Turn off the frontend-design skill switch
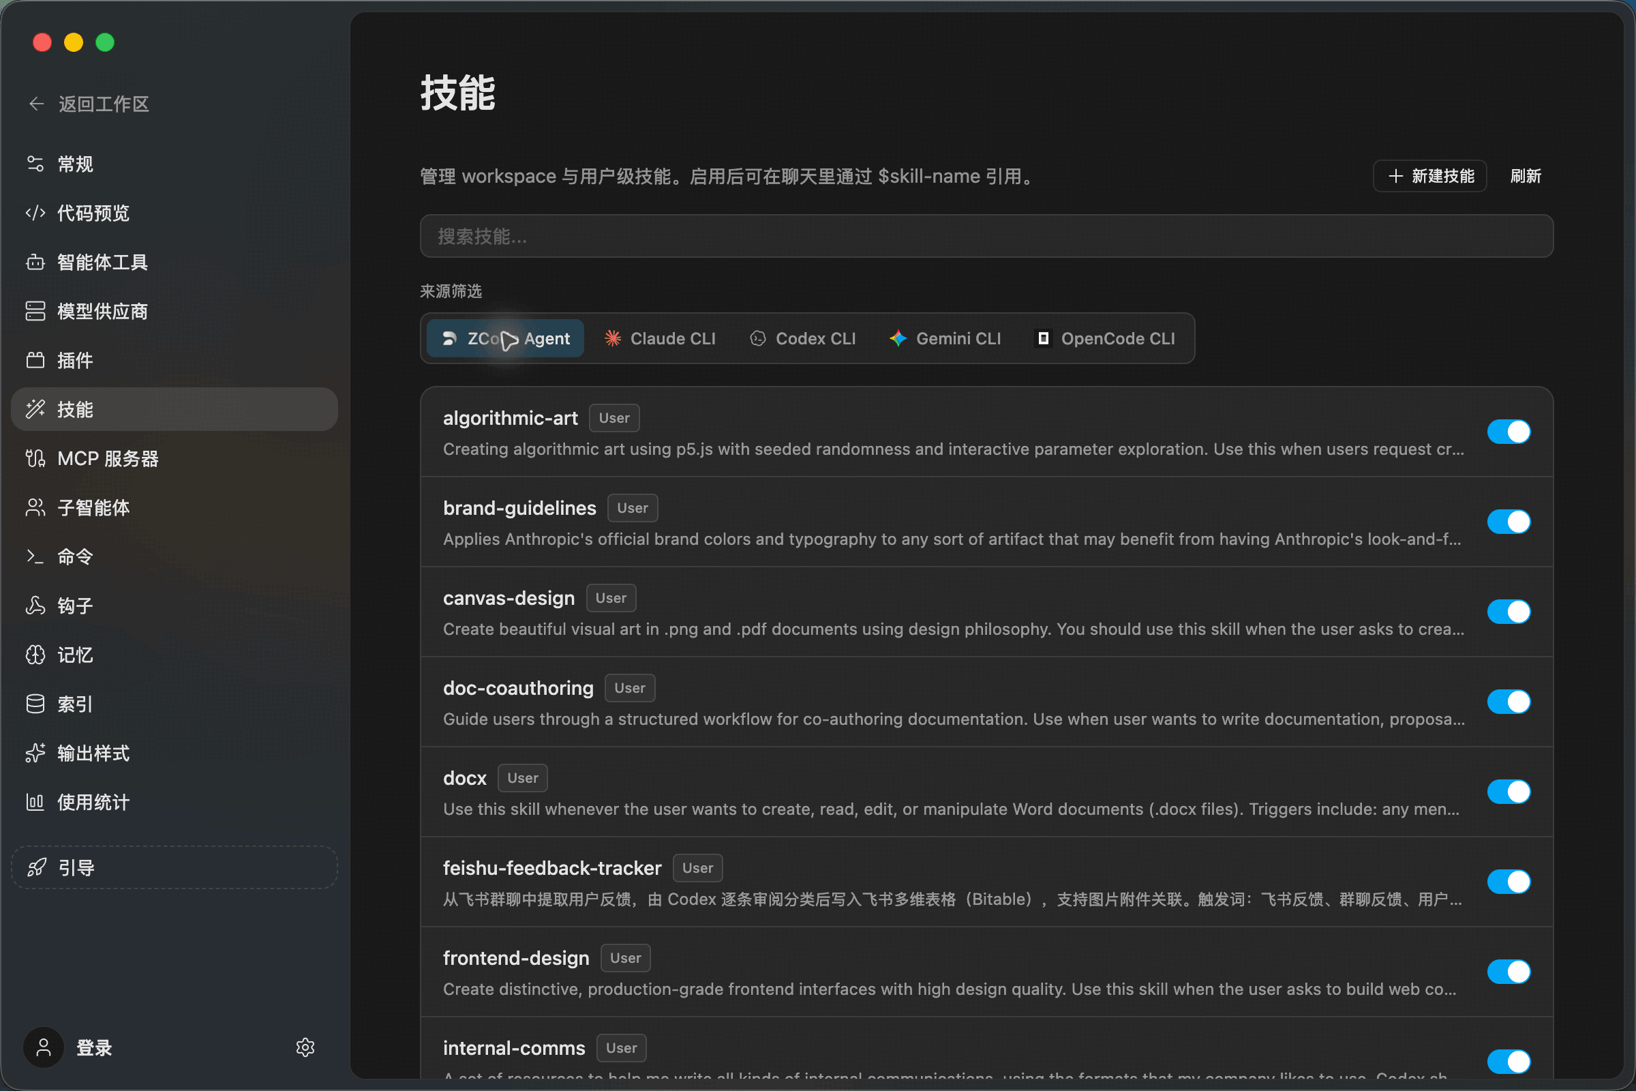Viewport: 1636px width, 1091px height. click(1509, 971)
